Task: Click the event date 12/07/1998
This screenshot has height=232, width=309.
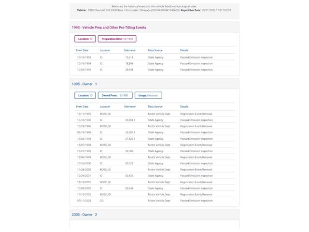Action: [x=84, y=145]
